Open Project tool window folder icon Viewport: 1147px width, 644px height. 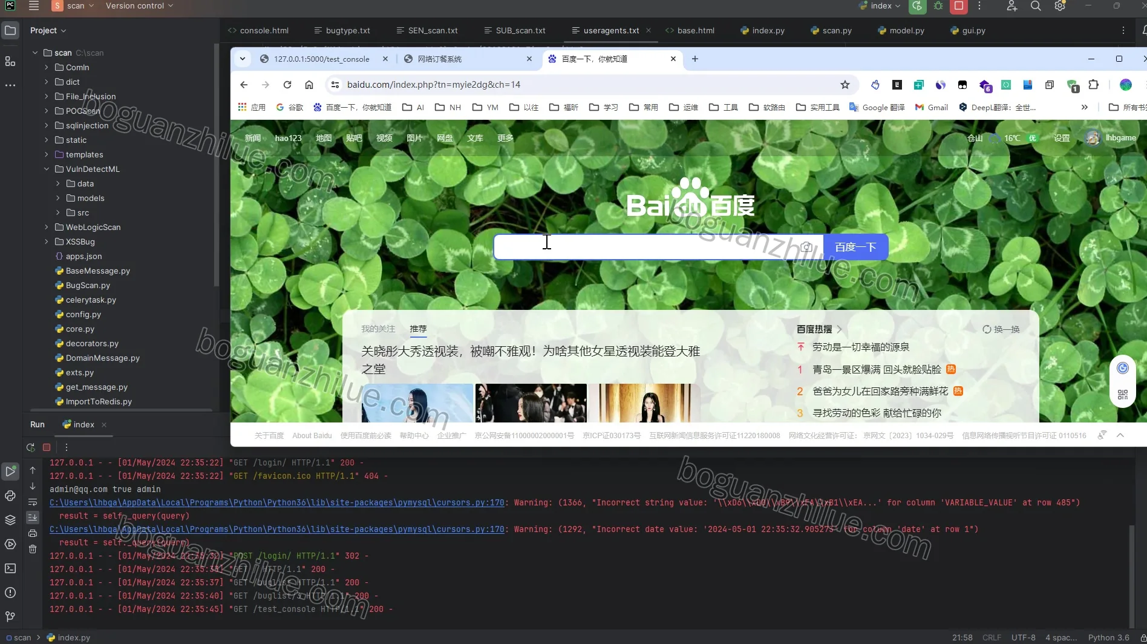coord(10,30)
